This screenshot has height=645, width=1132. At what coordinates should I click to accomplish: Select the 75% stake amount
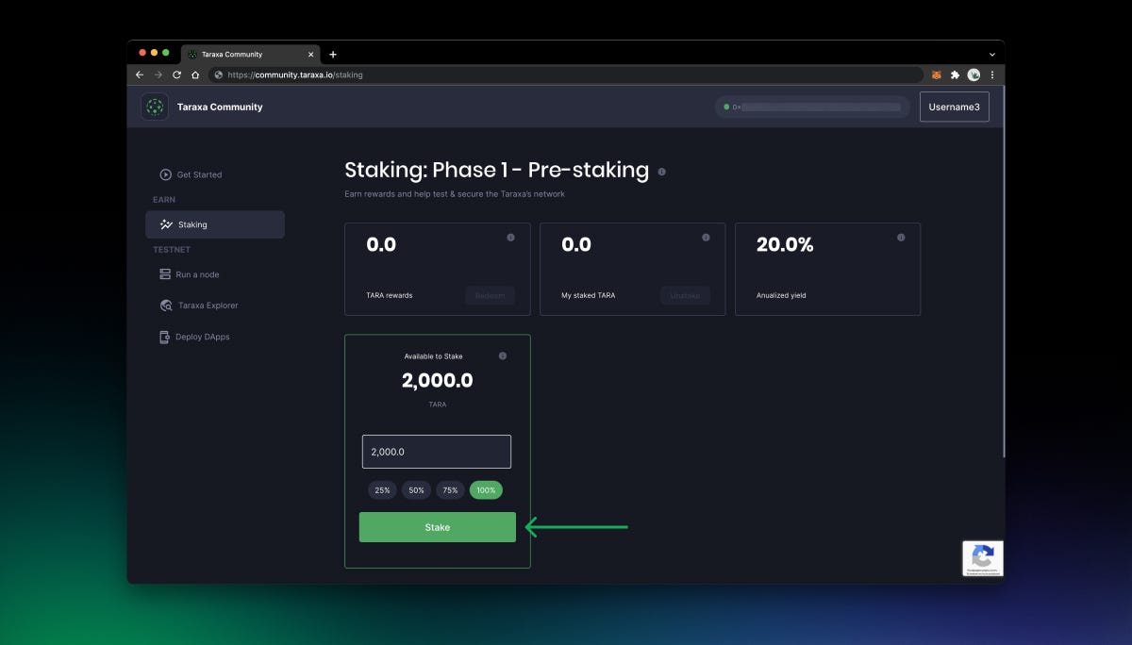450,490
